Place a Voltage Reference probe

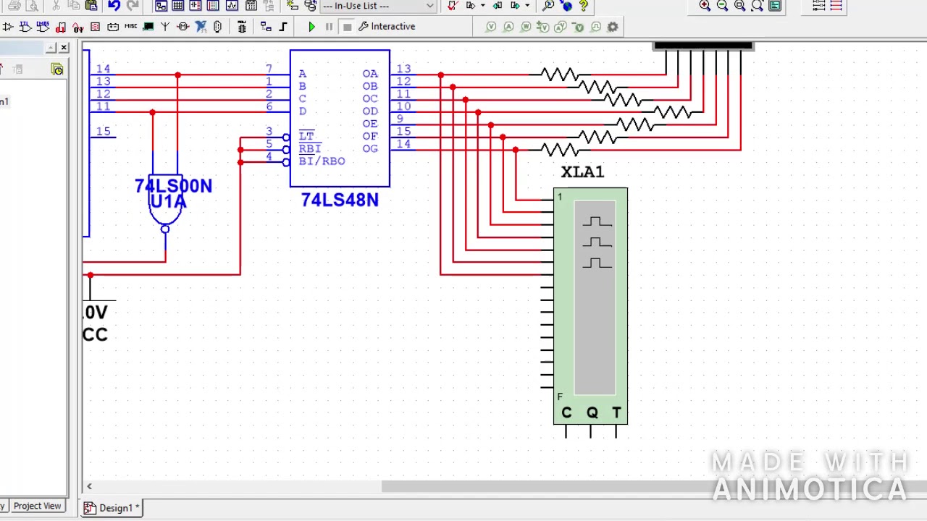(x=578, y=27)
